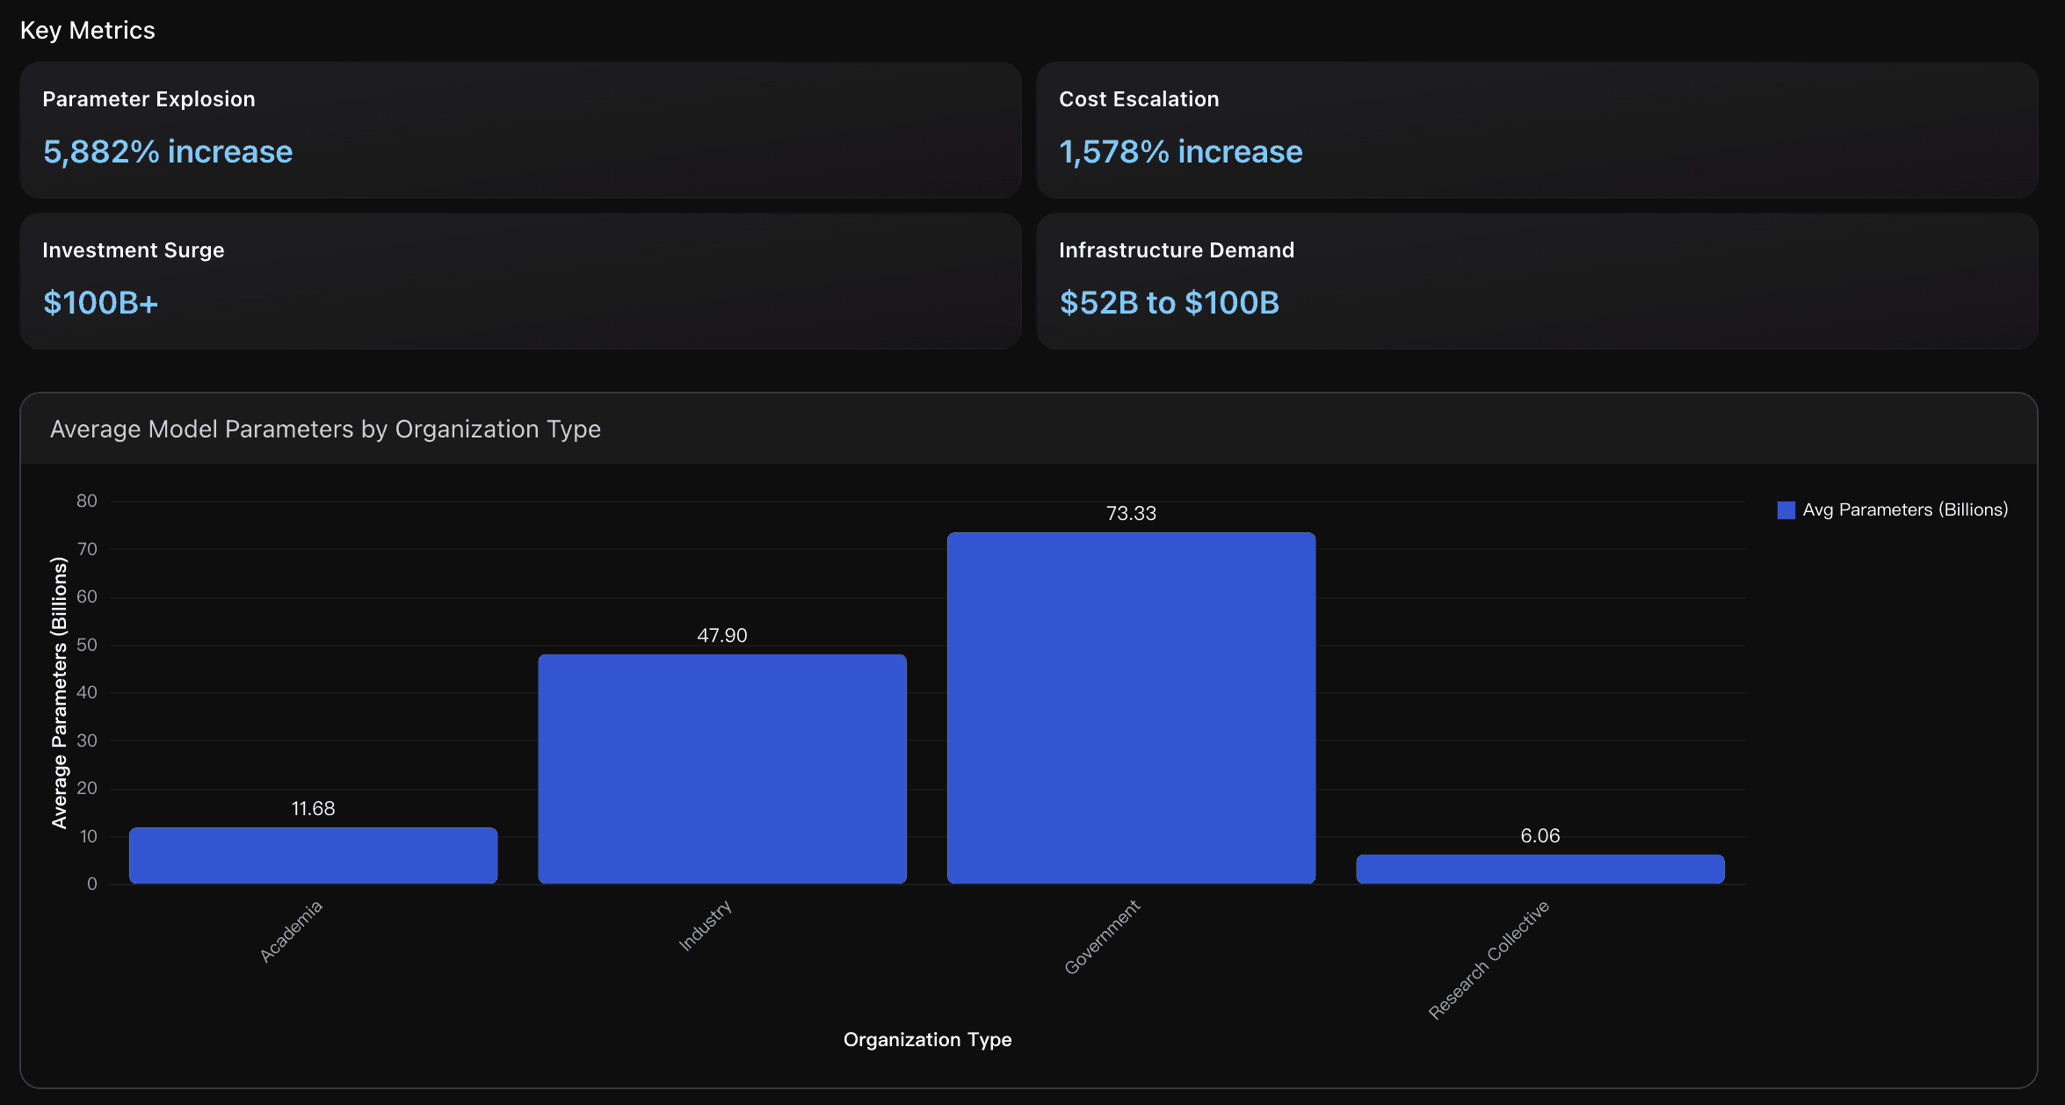
Task: Click the 1,578% increase value
Action: [1180, 152]
